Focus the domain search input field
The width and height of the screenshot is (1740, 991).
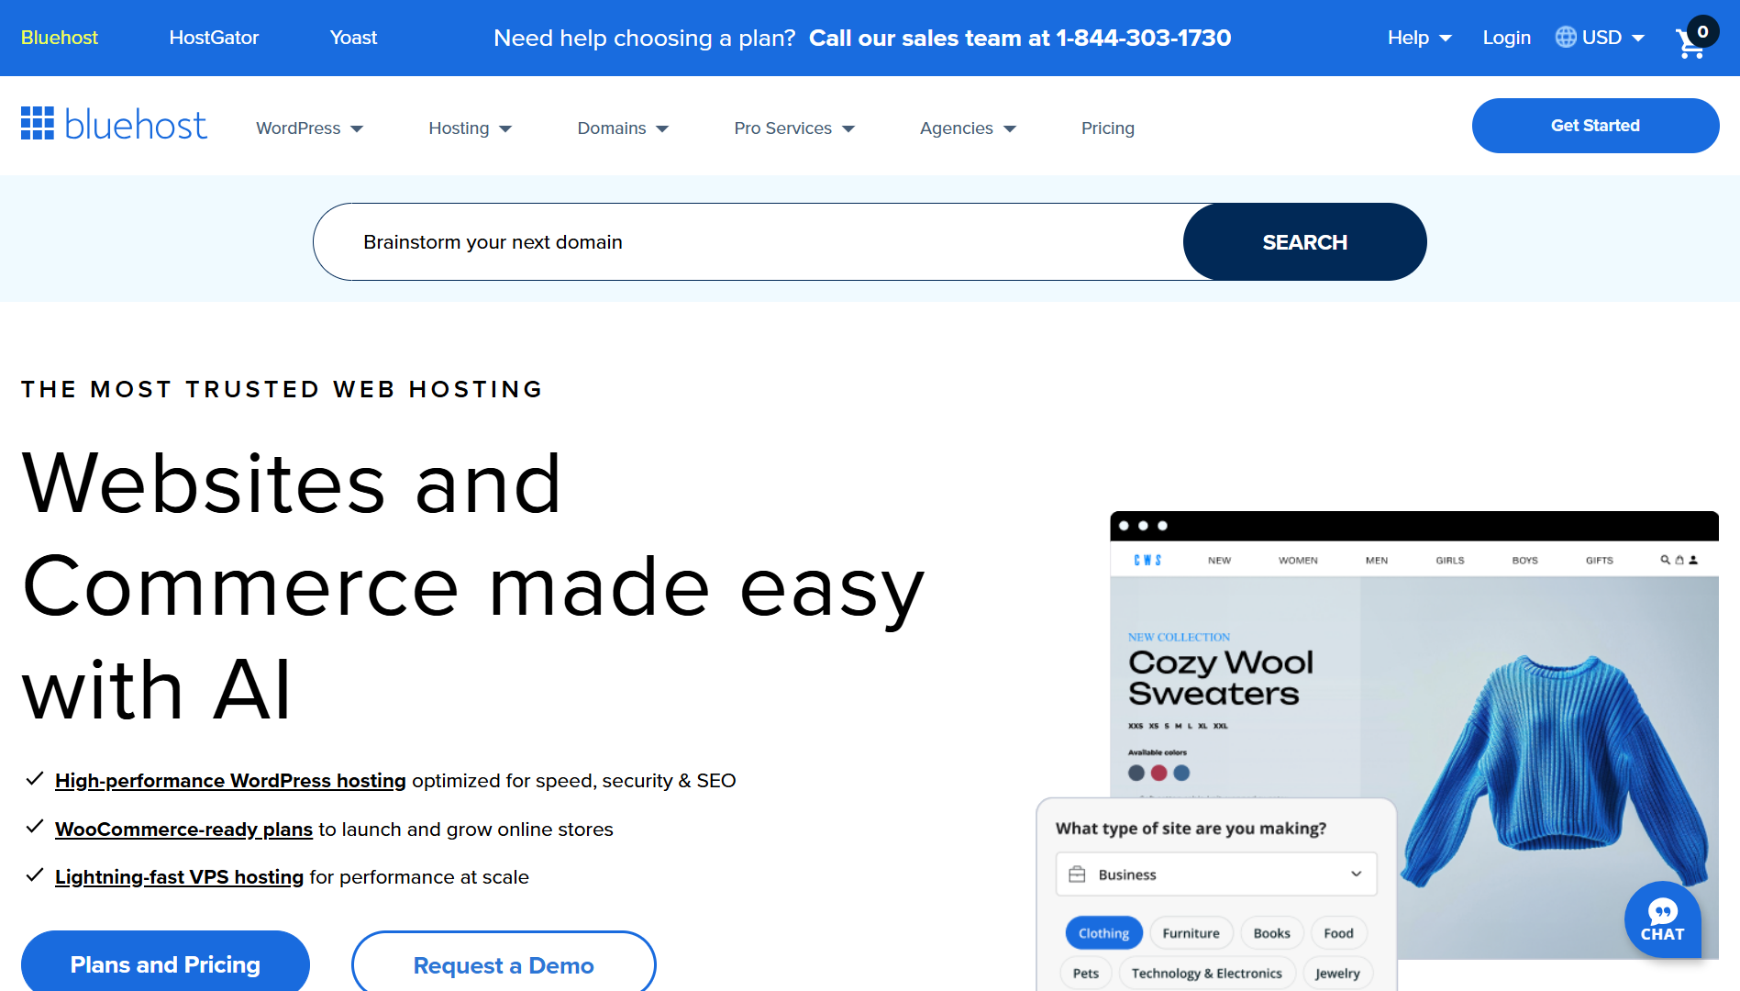[x=748, y=242]
